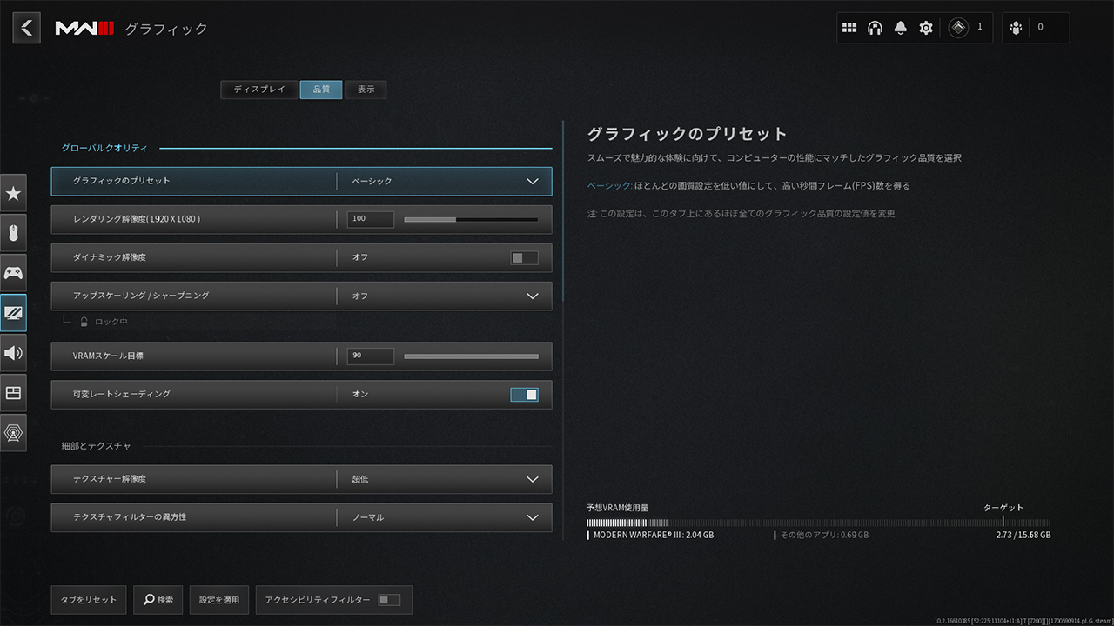Click その他のアプリ : 0.69 GB text

click(824, 536)
